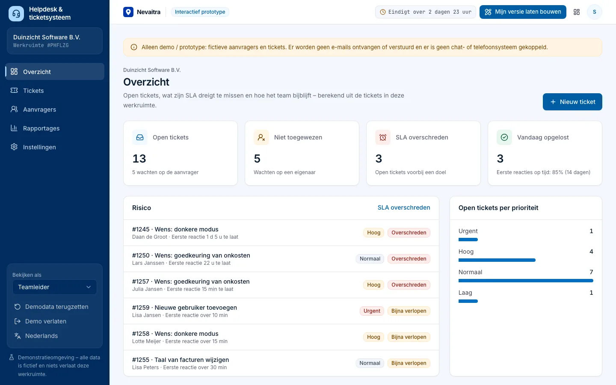Open ticket #1245 Wens: donkere modus
Image resolution: width=616 pixels, height=385 pixels.
click(281, 233)
